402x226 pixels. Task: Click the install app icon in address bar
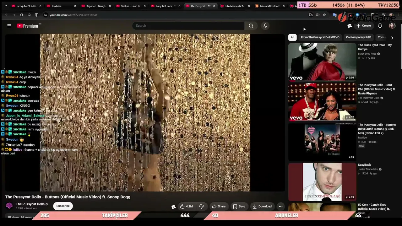pyautogui.click(x=311, y=15)
